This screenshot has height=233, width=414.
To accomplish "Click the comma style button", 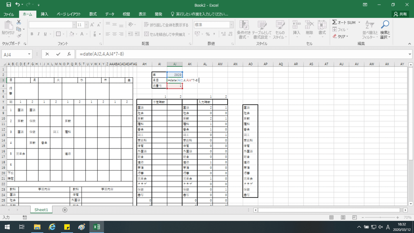I will point(215,34).
